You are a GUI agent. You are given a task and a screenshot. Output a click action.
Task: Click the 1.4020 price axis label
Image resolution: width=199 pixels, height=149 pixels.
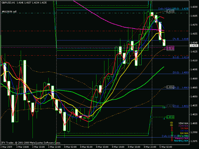(x=194, y=114)
